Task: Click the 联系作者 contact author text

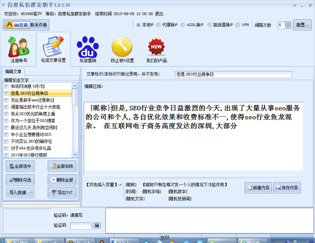Action: (38, 25)
